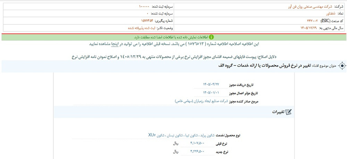Click ریال unit in the نرخ جدید row

coord(176,152)
